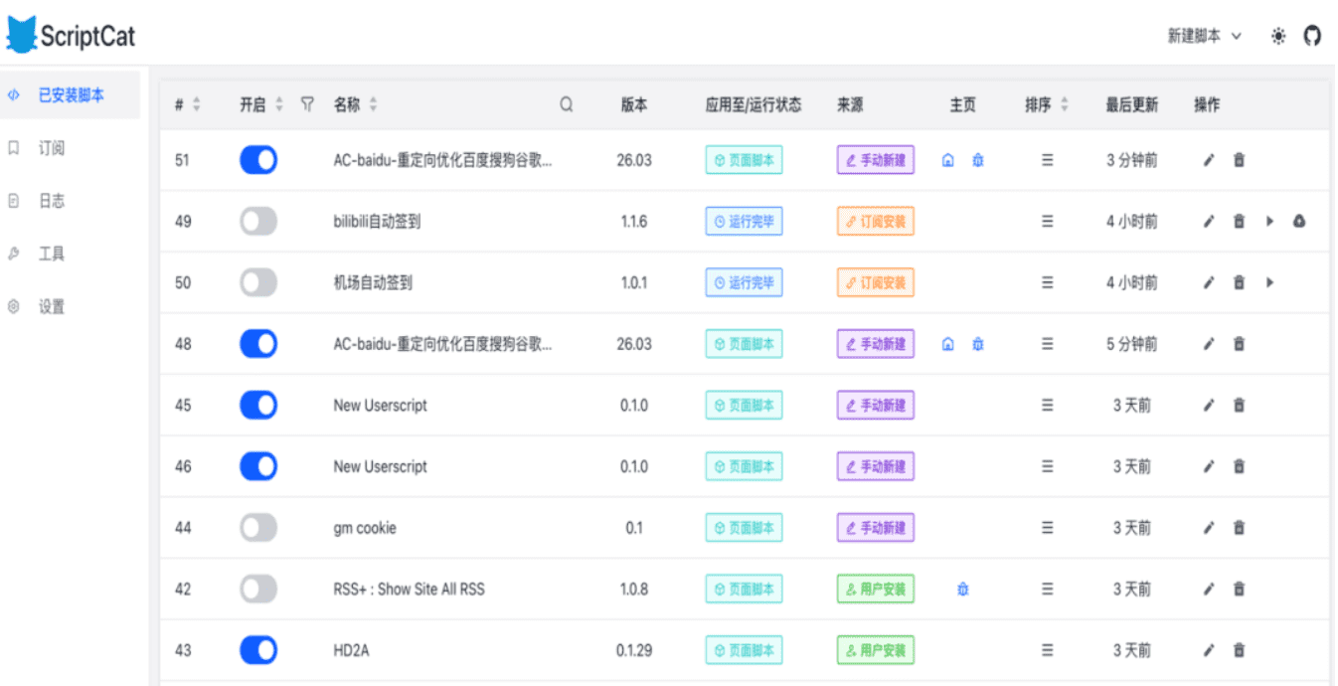
Task: Delete the 机场自动签到 script
Action: coord(1239,282)
